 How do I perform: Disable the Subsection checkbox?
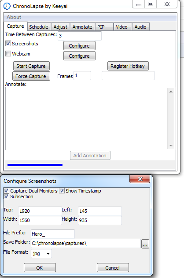pos(6,196)
